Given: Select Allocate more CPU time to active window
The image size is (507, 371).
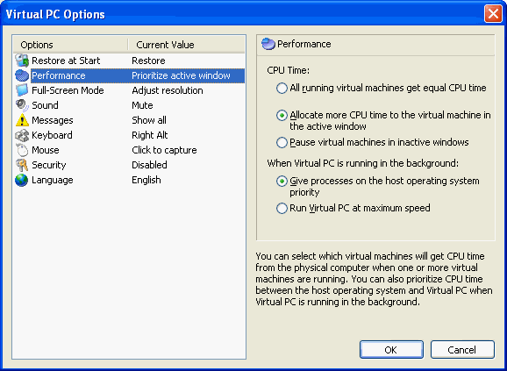Looking at the screenshot, I should 282,115.
